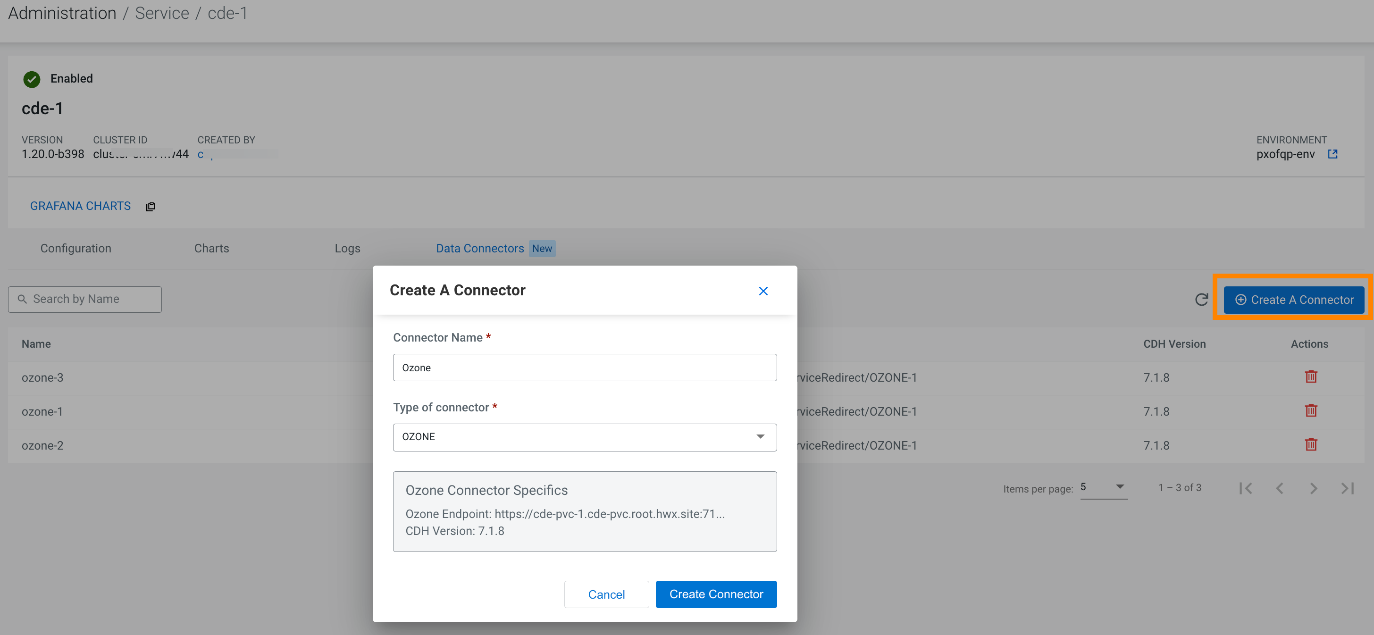Open the Logs tab

[347, 249]
